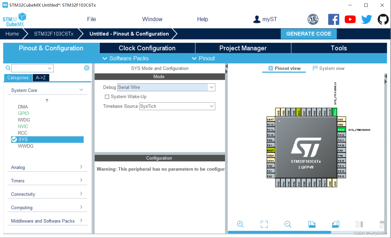This screenshot has width=391, height=238.
Task: Select WWDG in System Core list
Action: click(x=26, y=146)
